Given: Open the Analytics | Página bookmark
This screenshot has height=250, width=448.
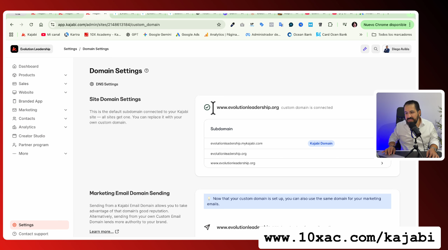Looking at the screenshot, I should point(222,34).
